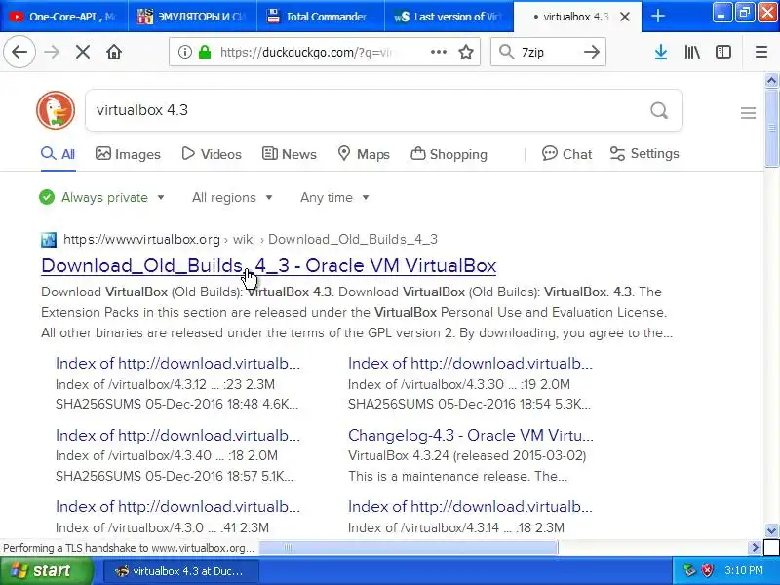This screenshot has width=780, height=585.
Task: Click the 3:10 PM taskbar clock
Action: [x=744, y=570]
